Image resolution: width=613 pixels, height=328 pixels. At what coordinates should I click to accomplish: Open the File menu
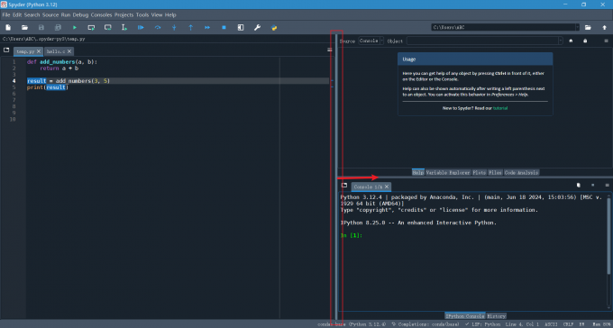(x=6, y=14)
